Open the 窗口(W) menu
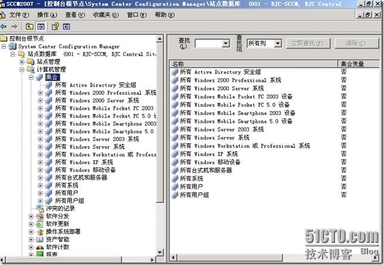384x265 pixels. (x=137, y=15)
